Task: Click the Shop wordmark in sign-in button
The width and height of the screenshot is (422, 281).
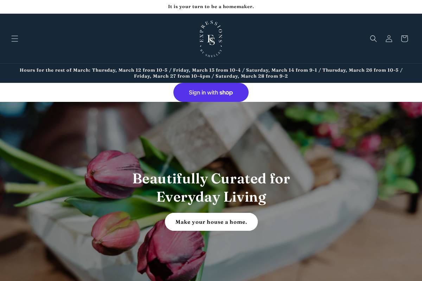Action: pyautogui.click(x=226, y=92)
